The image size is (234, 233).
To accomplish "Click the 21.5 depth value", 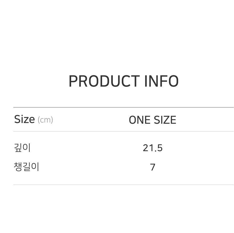I will [153, 148].
